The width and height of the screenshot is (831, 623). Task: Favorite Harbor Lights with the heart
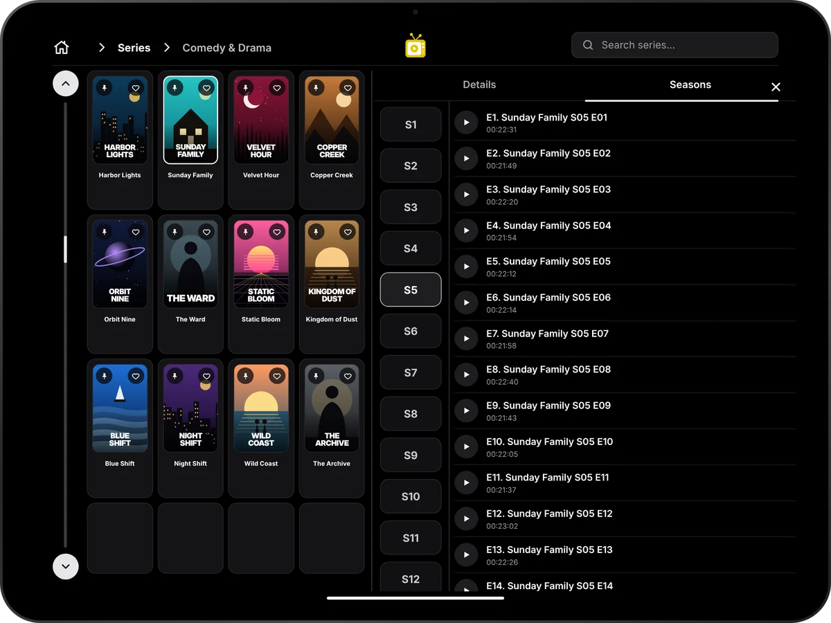[x=136, y=88]
